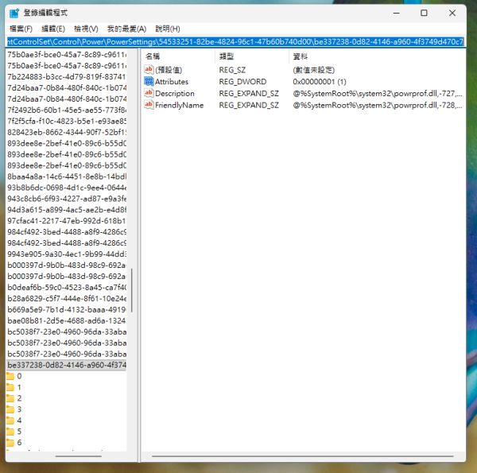Click the (數值未設定) data cell

pyautogui.click(x=314, y=70)
